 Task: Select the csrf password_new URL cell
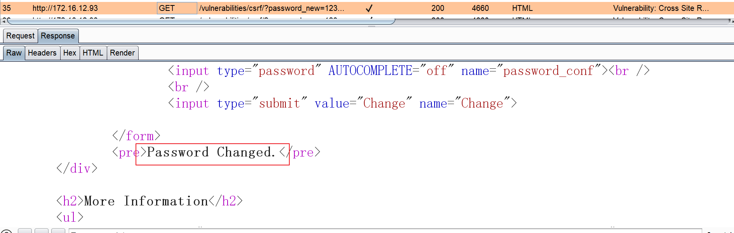271,8
